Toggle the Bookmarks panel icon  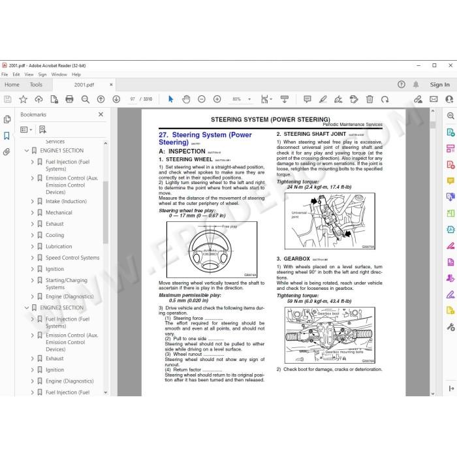[x=7, y=136]
